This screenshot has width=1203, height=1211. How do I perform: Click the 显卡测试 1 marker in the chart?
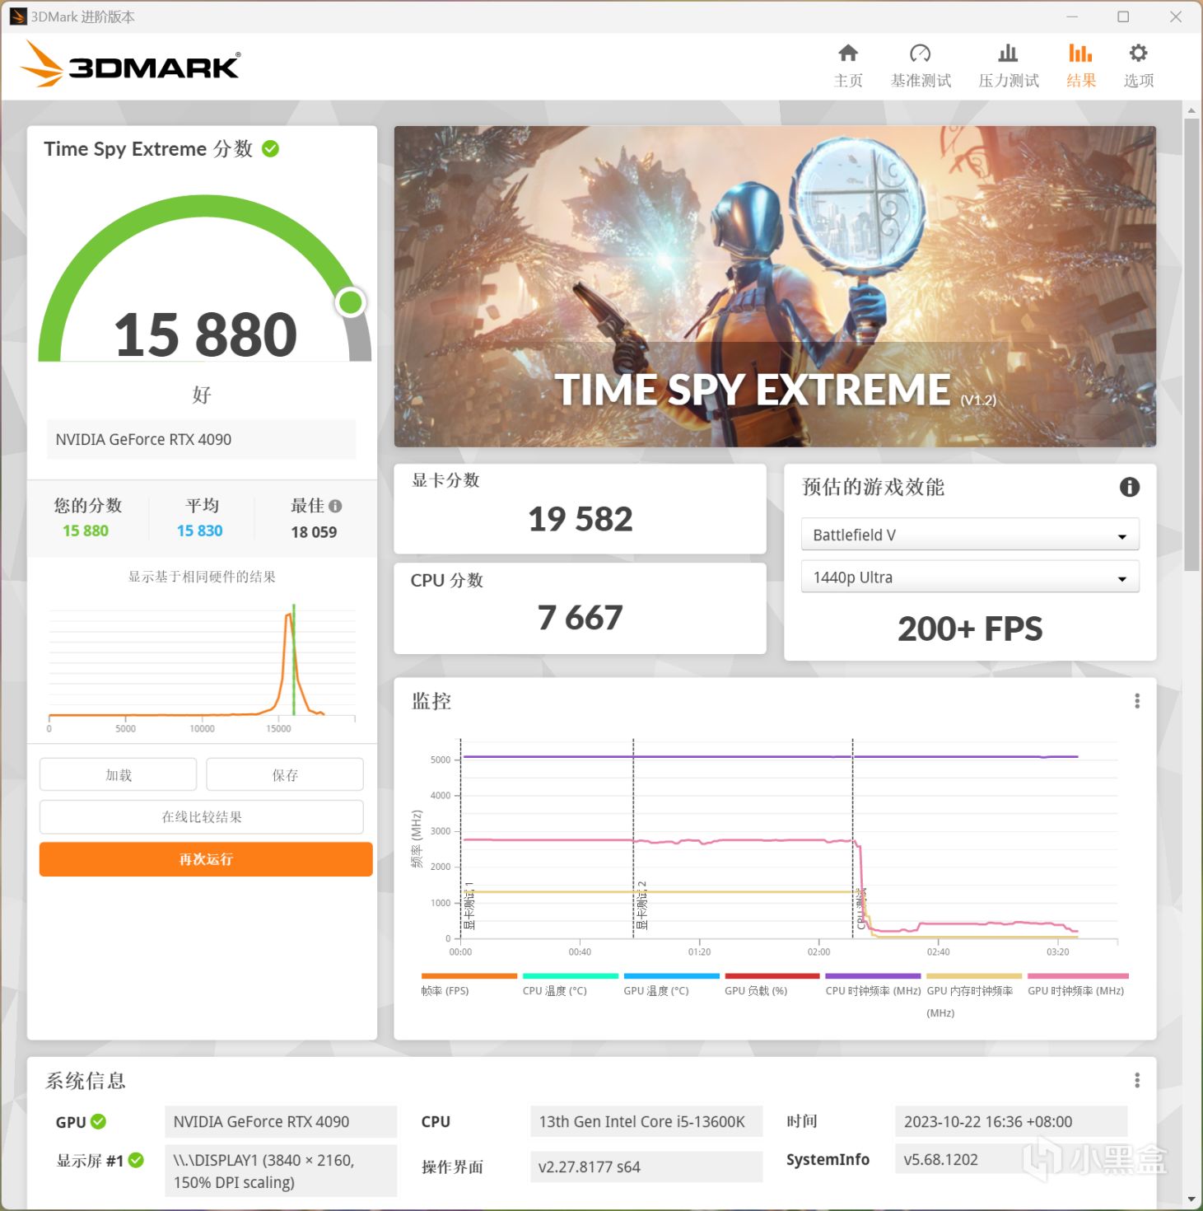click(469, 905)
